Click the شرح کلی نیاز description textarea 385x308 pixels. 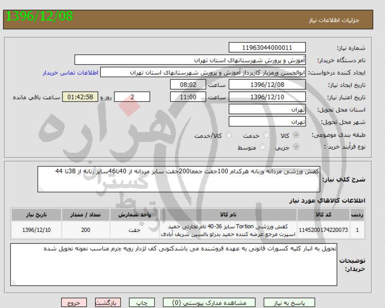click(179, 179)
